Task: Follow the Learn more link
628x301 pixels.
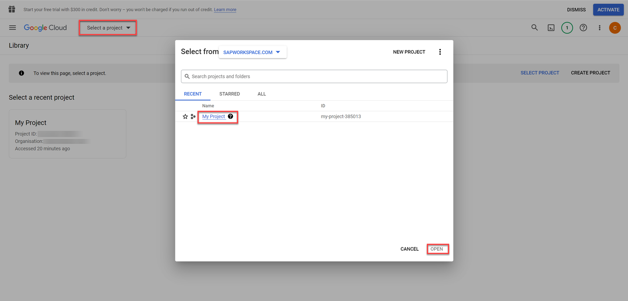Action: click(x=225, y=10)
